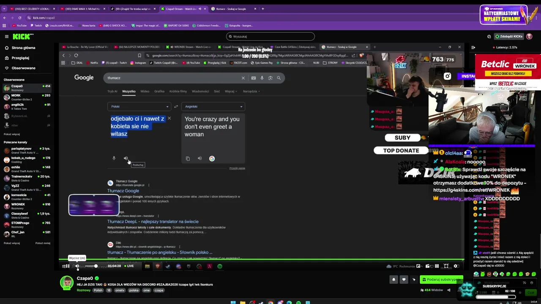Toggle notification bell for Czapa0

pyautogui.click(x=393, y=280)
